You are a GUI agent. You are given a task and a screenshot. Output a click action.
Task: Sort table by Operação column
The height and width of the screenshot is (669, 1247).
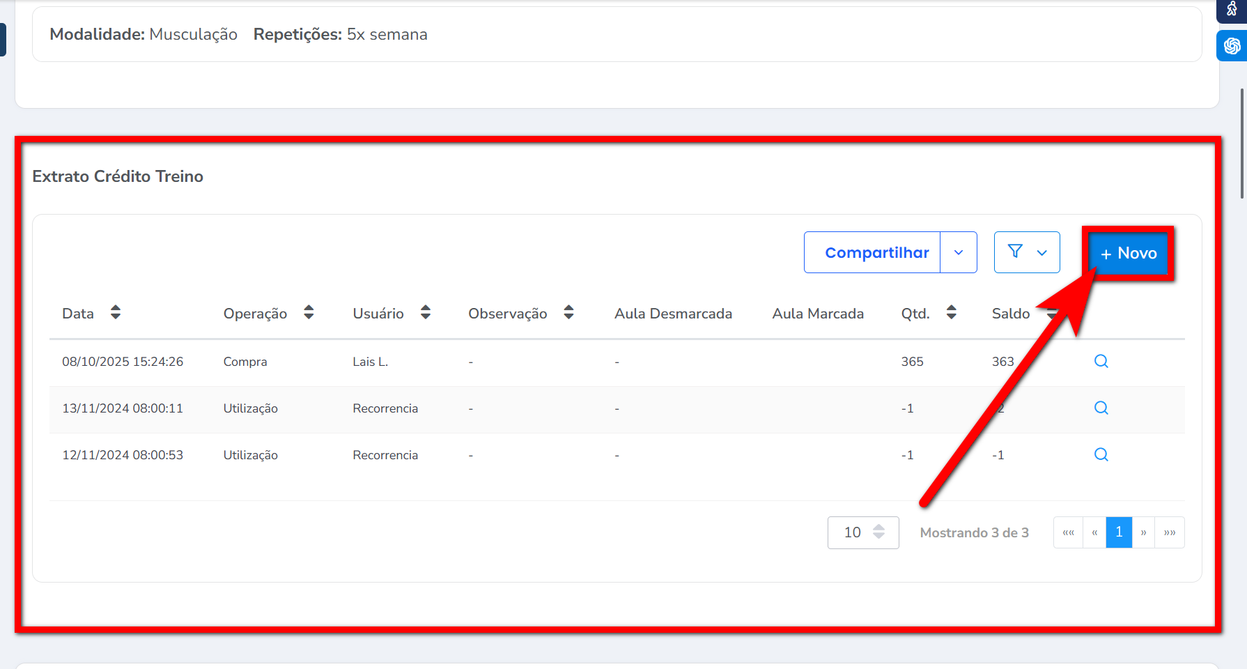coord(309,313)
